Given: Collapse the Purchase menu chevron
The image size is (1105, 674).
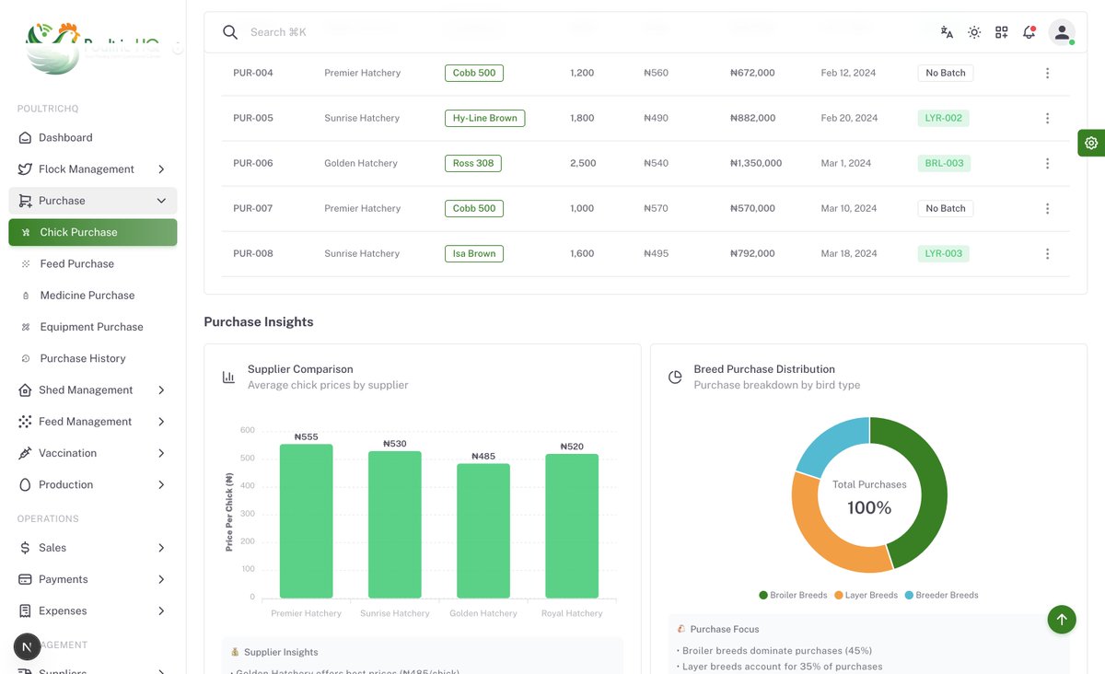Looking at the screenshot, I should coord(161,201).
